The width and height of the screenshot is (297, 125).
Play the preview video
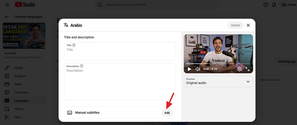click(x=189, y=69)
